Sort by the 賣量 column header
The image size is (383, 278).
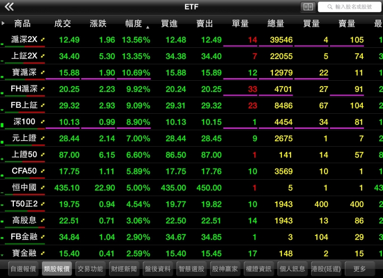tap(347, 23)
